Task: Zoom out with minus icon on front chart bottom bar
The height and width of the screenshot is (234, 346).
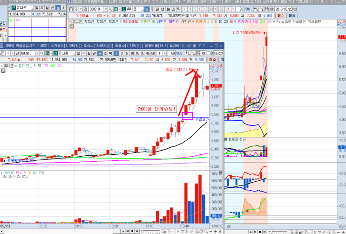Action: coord(211,231)
